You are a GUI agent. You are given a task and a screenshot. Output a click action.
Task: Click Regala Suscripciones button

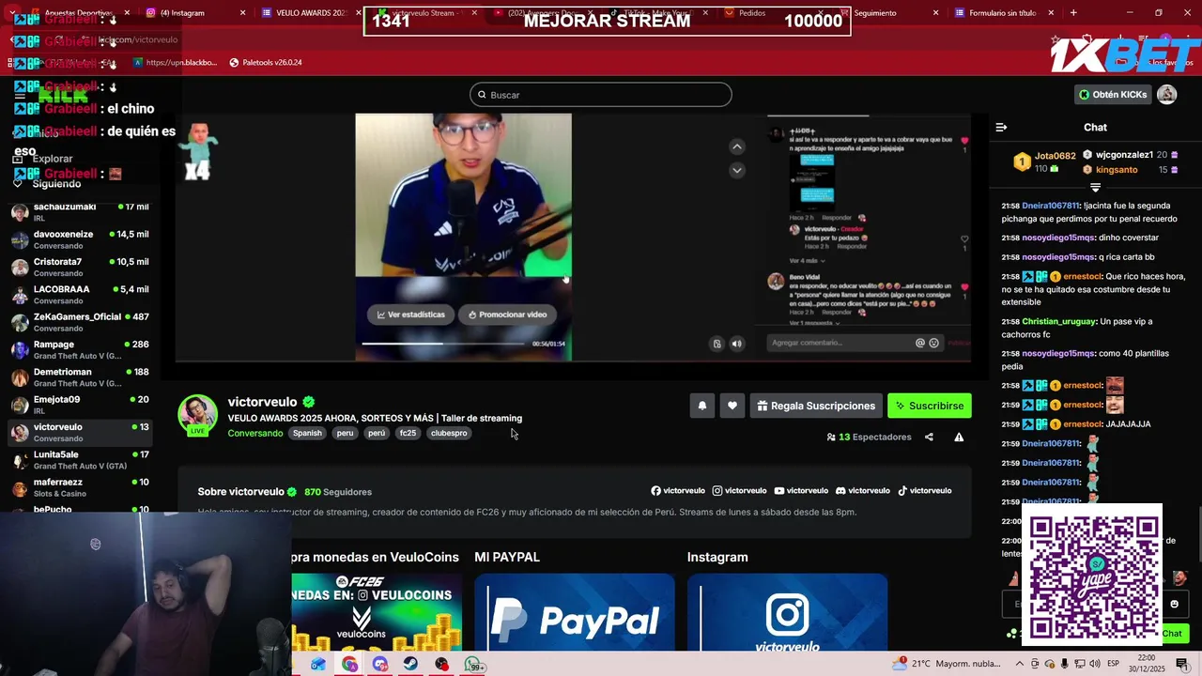[816, 406]
